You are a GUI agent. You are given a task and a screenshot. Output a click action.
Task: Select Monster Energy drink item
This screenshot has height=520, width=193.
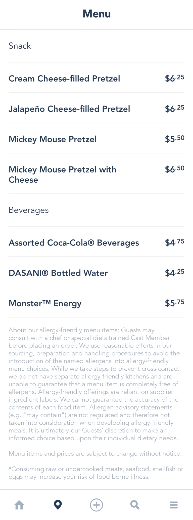tap(45, 303)
